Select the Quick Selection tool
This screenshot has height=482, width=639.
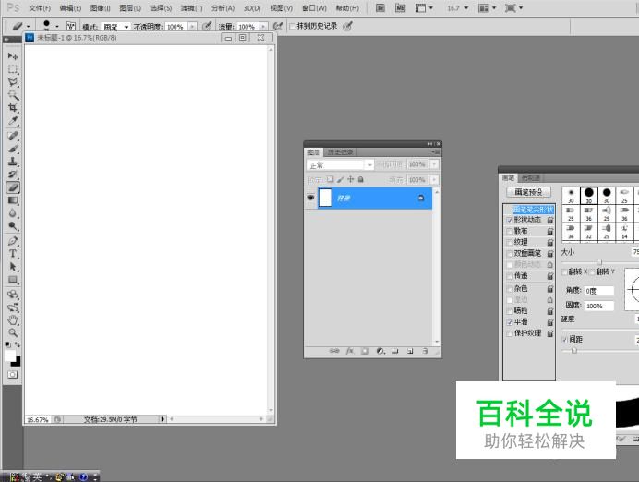(x=13, y=95)
